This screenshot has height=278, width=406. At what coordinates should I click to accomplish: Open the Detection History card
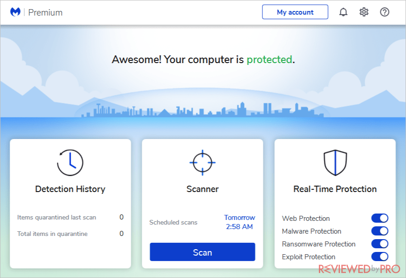(x=70, y=189)
